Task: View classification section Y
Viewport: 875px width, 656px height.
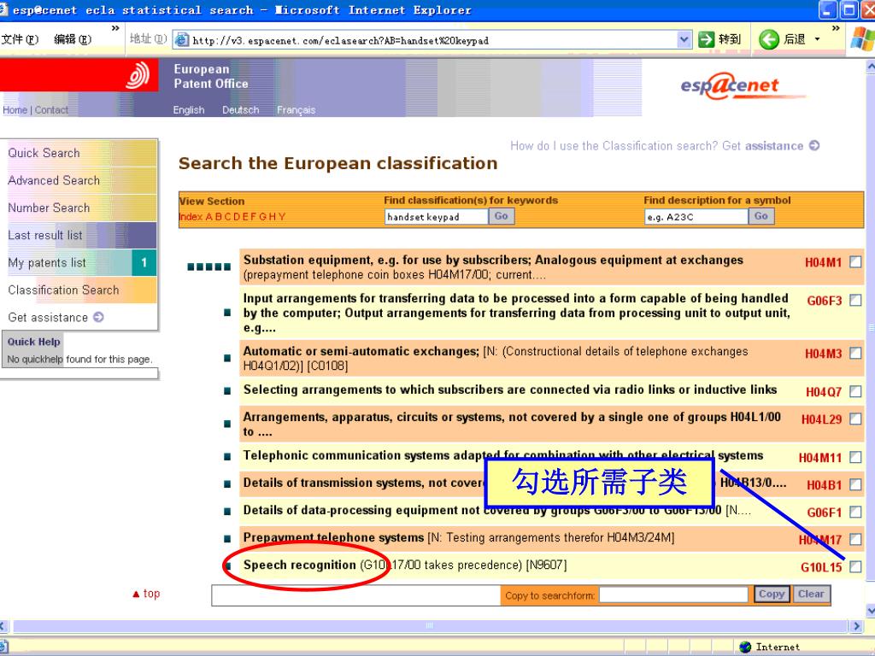Action: coord(282,216)
